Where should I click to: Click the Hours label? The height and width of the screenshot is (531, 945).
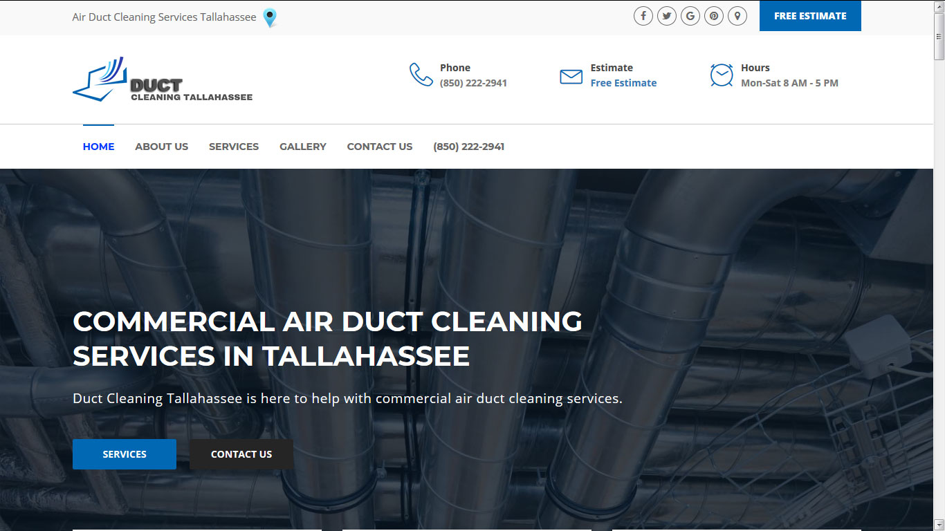click(x=755, y=68)
